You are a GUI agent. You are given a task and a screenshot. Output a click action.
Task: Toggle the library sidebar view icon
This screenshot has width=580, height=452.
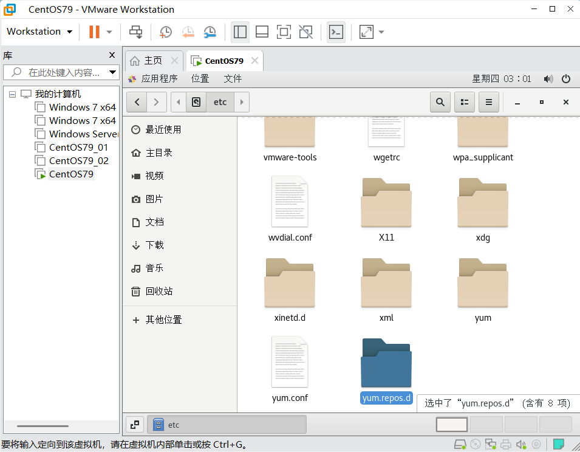pos(240,32)
